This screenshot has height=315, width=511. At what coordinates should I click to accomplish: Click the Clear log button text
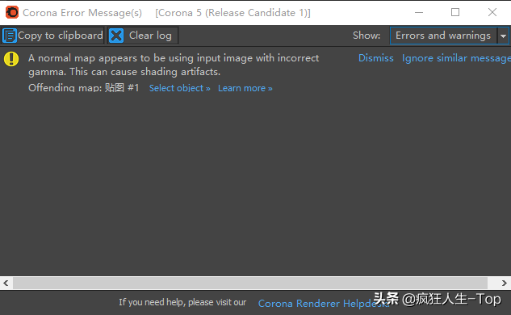(x=150, y=36)
